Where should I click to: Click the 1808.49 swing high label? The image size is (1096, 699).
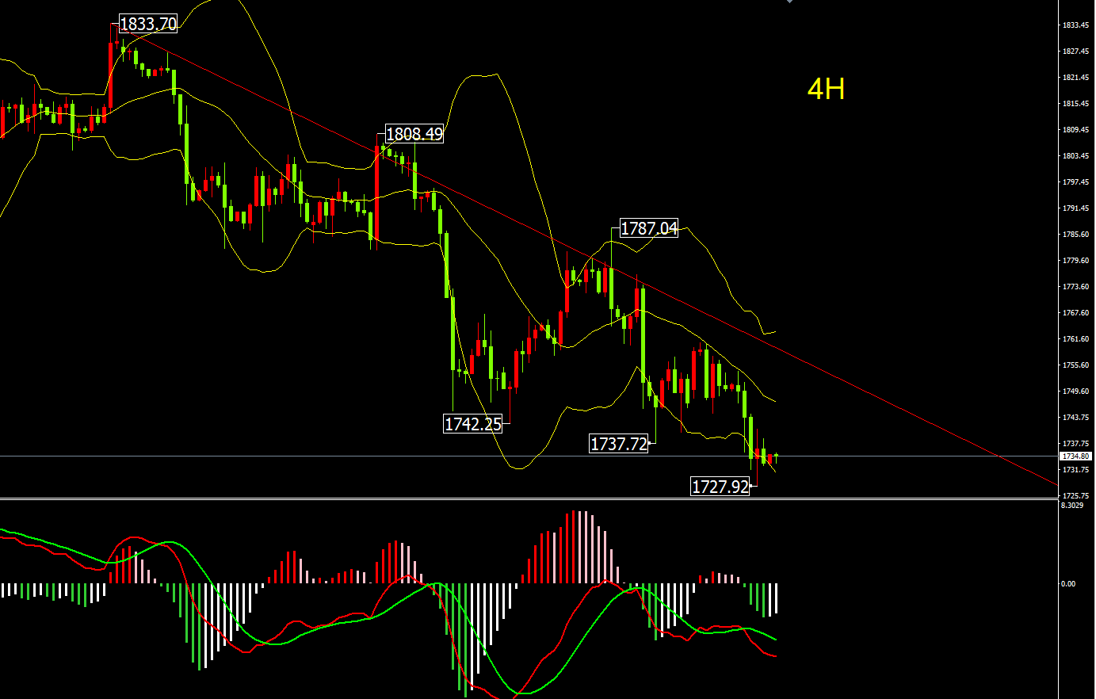point(414,134)
